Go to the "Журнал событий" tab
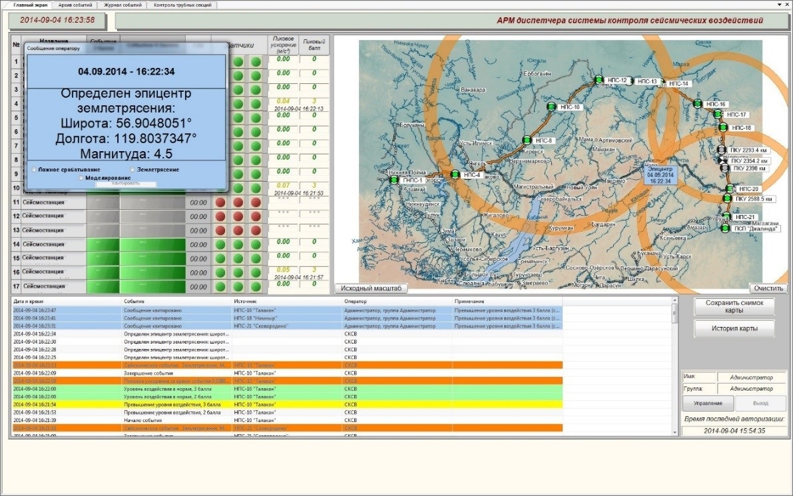793x496 pixels. (123, 5)
